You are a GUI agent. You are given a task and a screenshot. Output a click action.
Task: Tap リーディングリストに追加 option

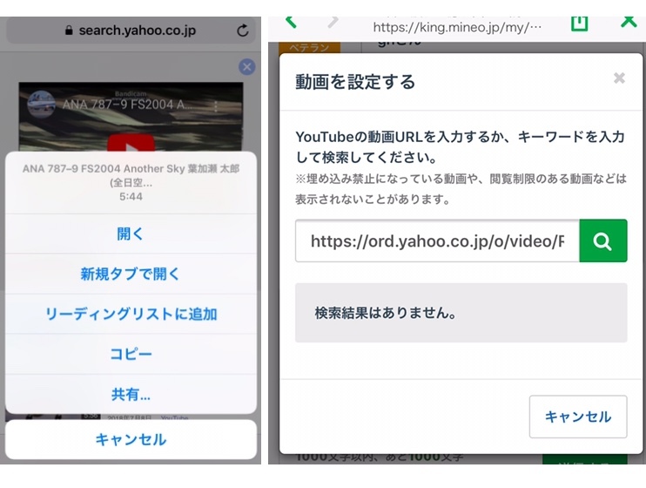131,314
